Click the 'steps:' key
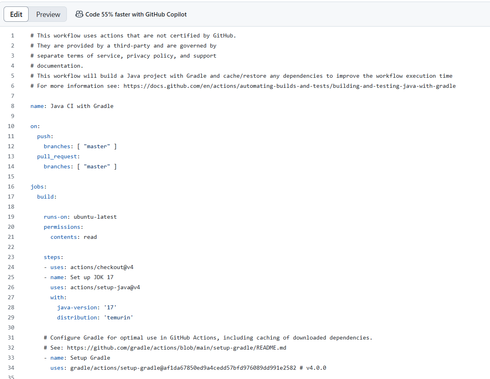The height and width of the screenshot is (379, 490). coord(54,257)
